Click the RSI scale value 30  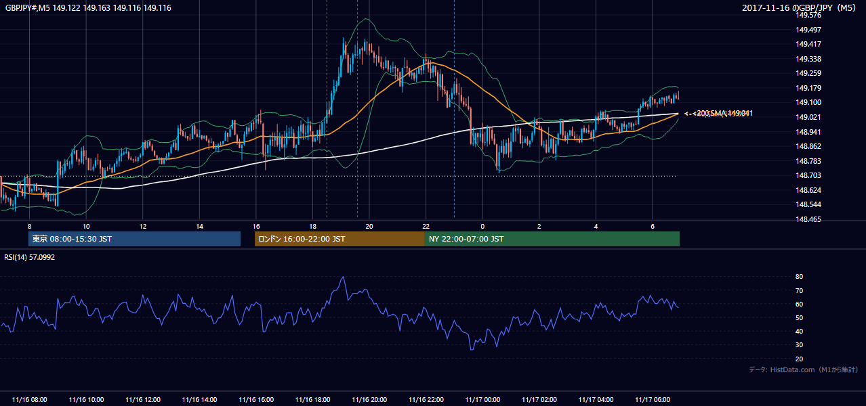pyautogui.click(x=799, y=344)
